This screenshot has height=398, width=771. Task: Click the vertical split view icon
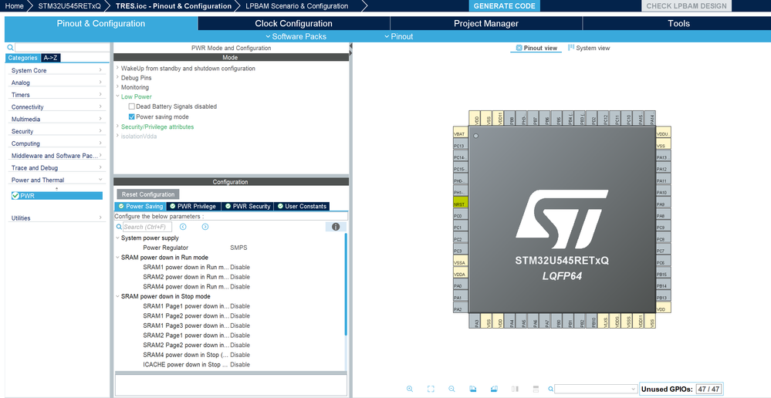pos(515,389)
